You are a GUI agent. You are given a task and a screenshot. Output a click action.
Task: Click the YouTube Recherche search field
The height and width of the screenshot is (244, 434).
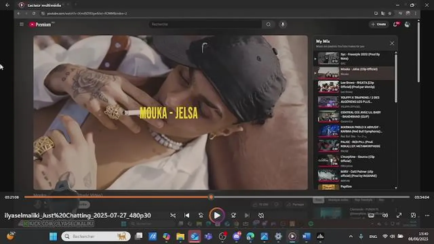click(x=205, y=24)
